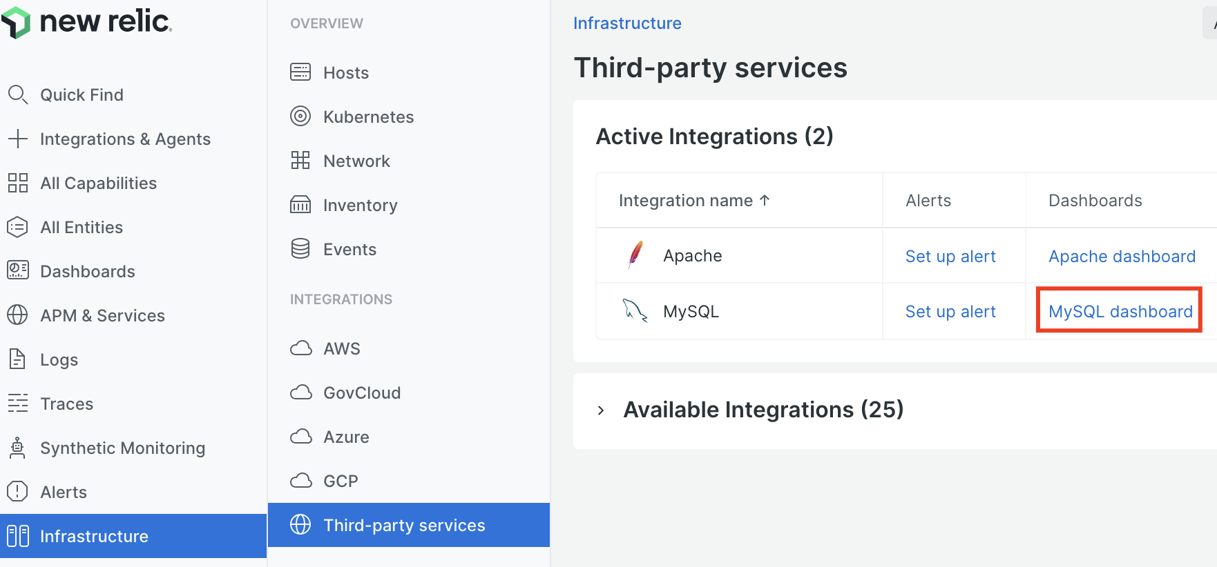Select Third-party services menu item
Viewport: 1217px width, 567px height.
[x=409, y=525]
